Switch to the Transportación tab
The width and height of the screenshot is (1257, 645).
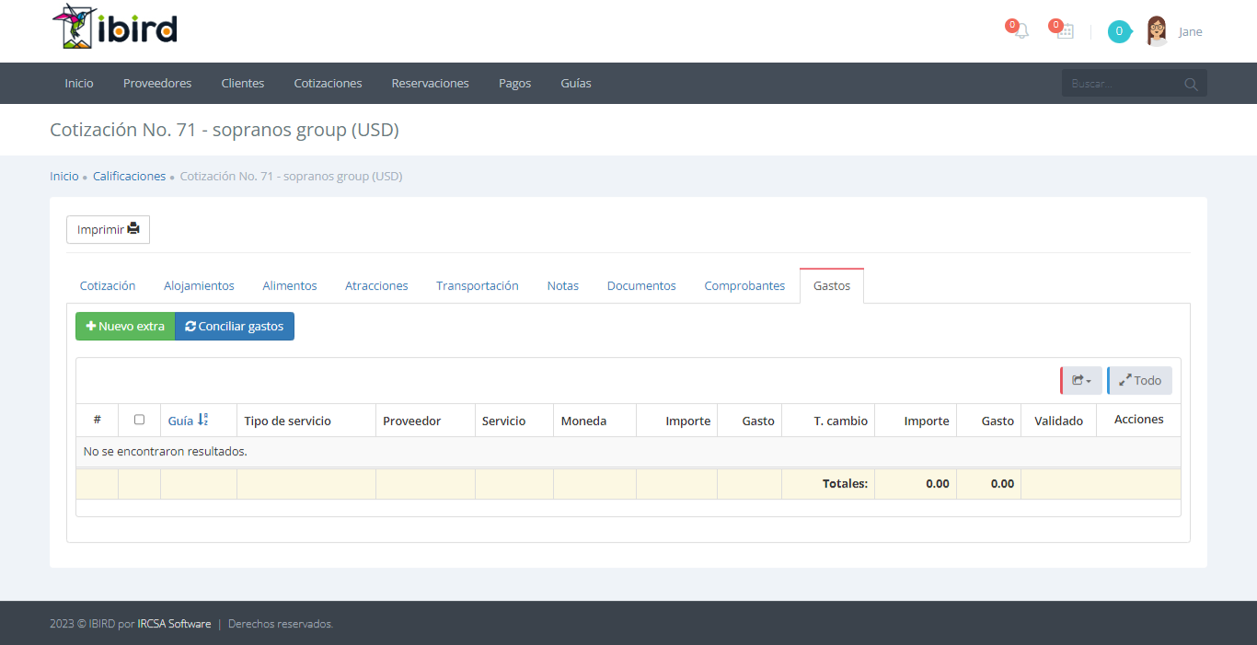coord(478,286)
